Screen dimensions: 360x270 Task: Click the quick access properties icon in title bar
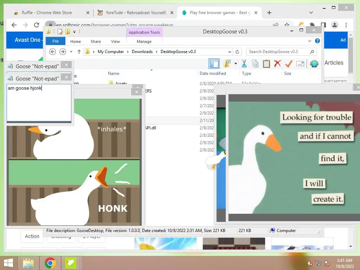point(60,31)
